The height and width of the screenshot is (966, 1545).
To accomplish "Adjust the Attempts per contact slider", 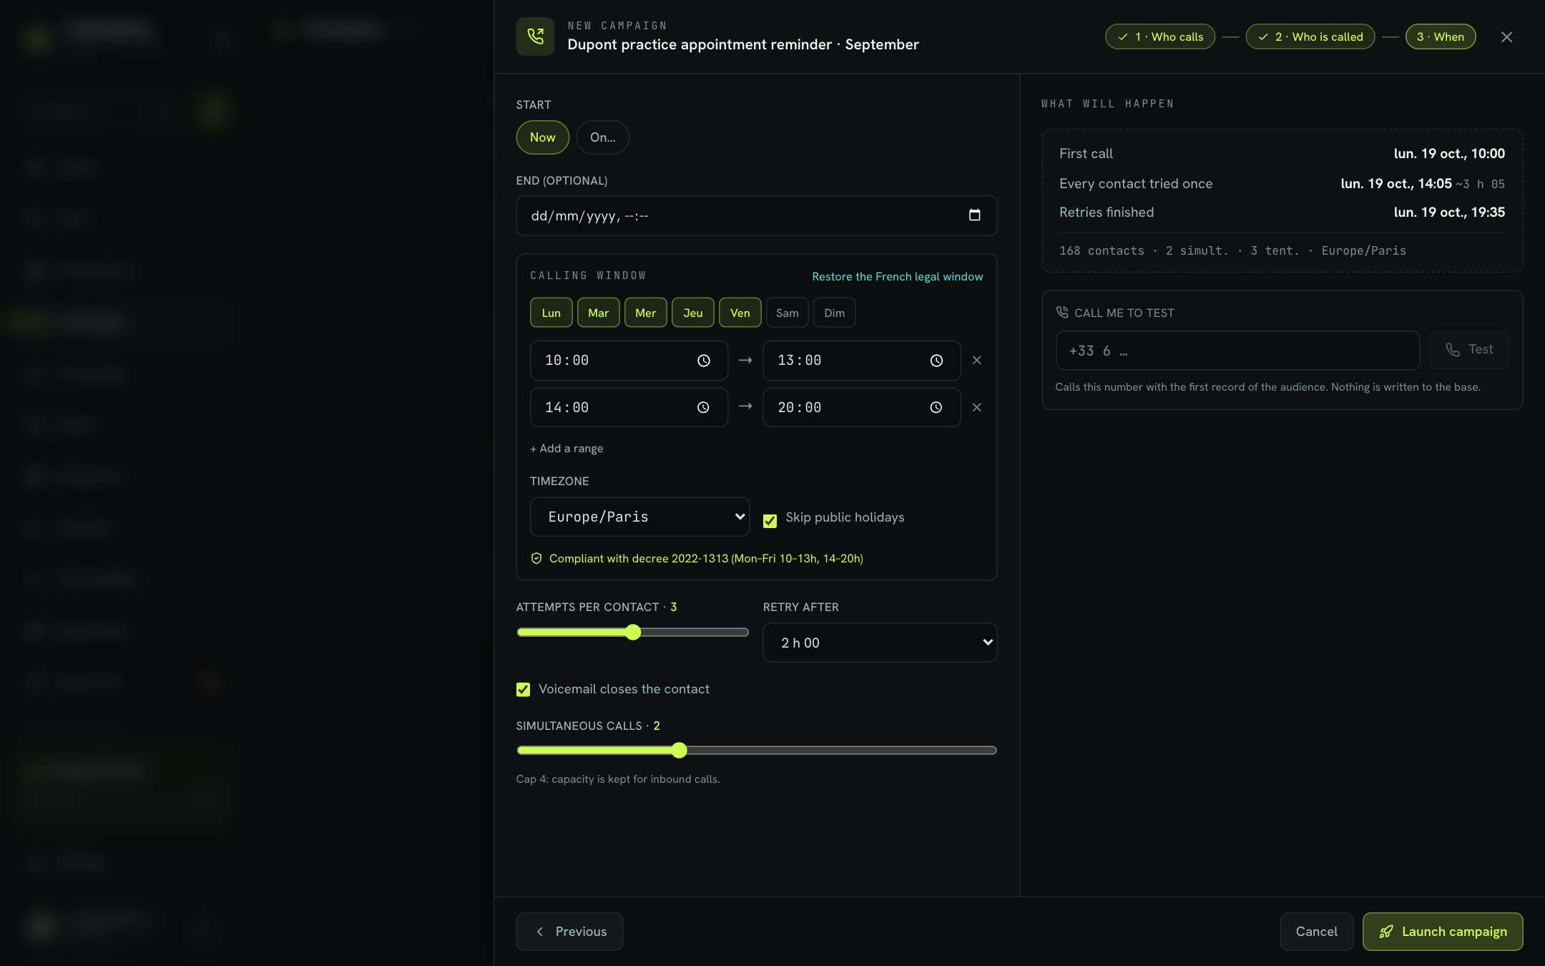I will tap(632, 632).
